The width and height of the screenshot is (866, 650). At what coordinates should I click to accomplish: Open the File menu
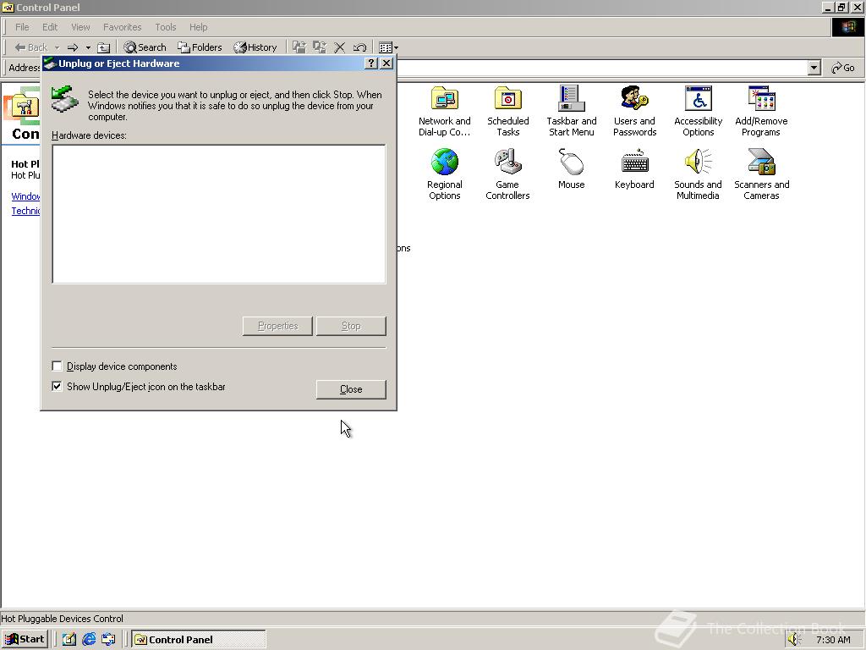click(22, 27)
